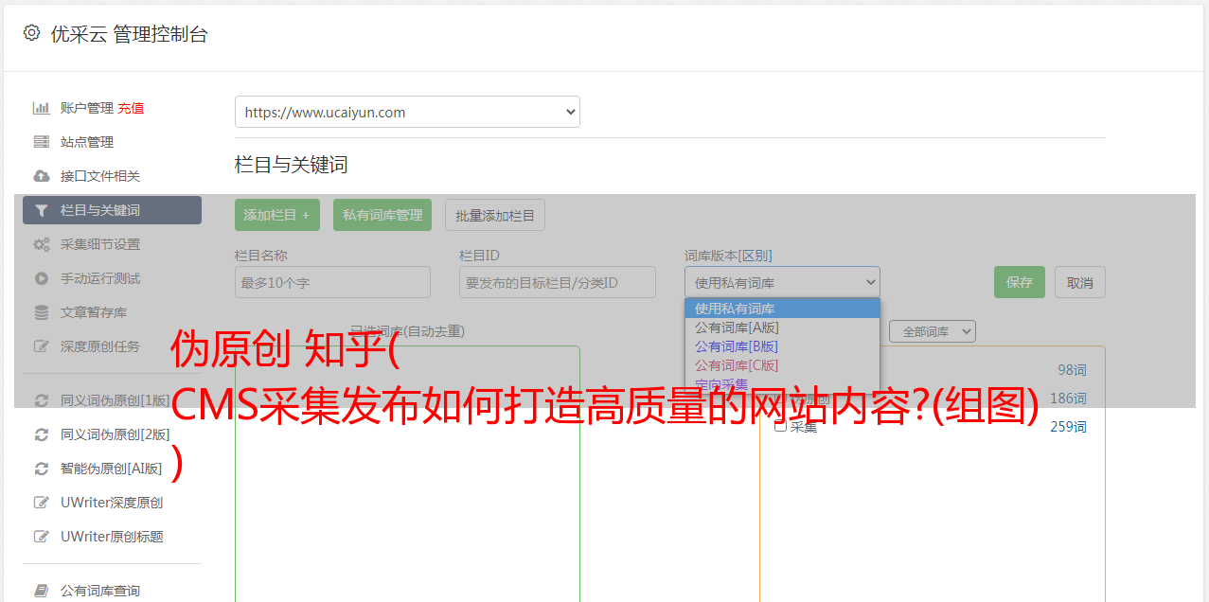Click the 取消 button

point(1080,282)
